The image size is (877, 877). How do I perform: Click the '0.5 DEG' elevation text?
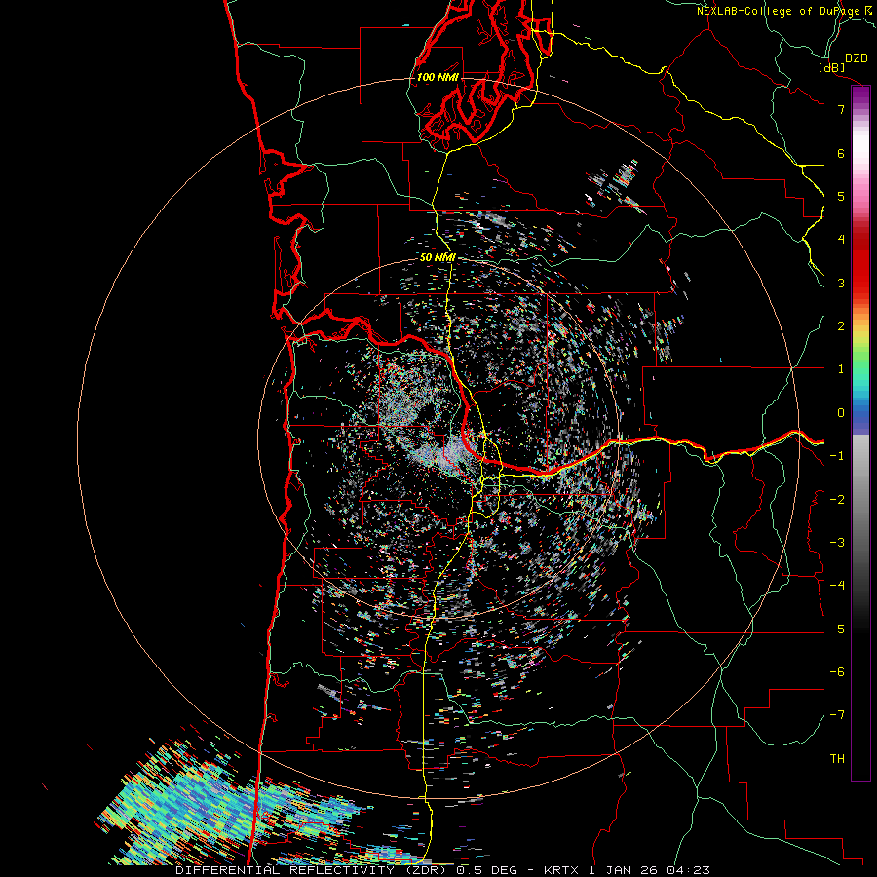[x=486, y=870]
